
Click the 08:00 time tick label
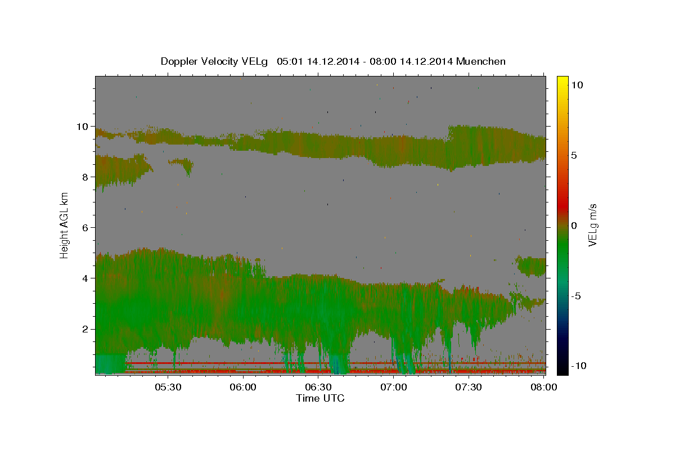(544, 388)
